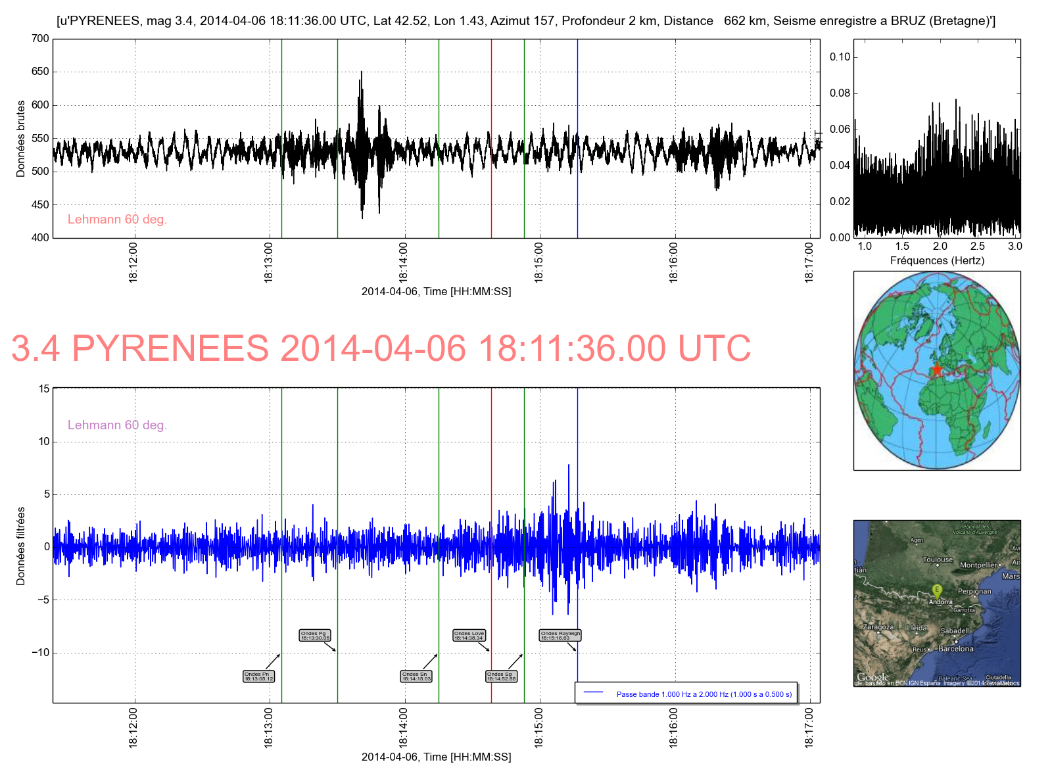Click Barcelona label on the satellite map

pos(955,649)
